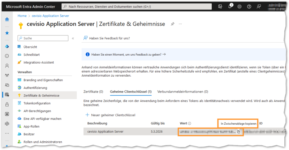
Task: Open the Groups icon in left rail
Action: point(7,75)
